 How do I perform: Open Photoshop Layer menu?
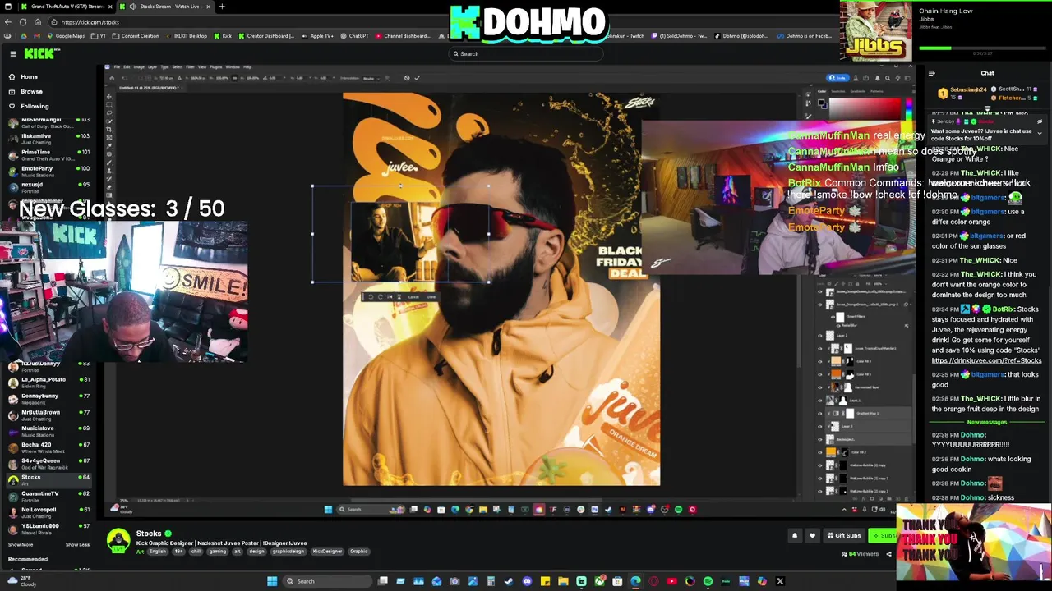tap(154, 66)
